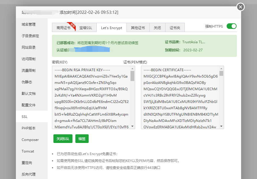This screenshot has width=257, height=179.
Task: Switch to the 其他证书 tab
Action: pos(138,28)
